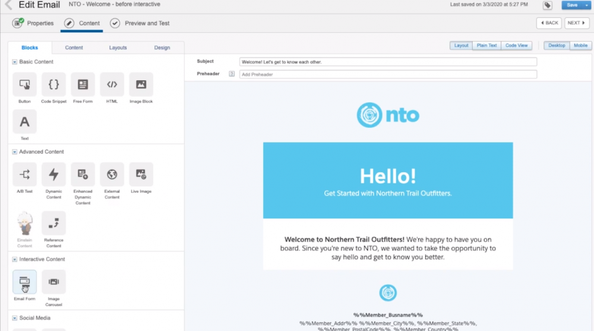Choose the Image Carousel block
Viewport: 594px width, 331px height.
[54, 282]
